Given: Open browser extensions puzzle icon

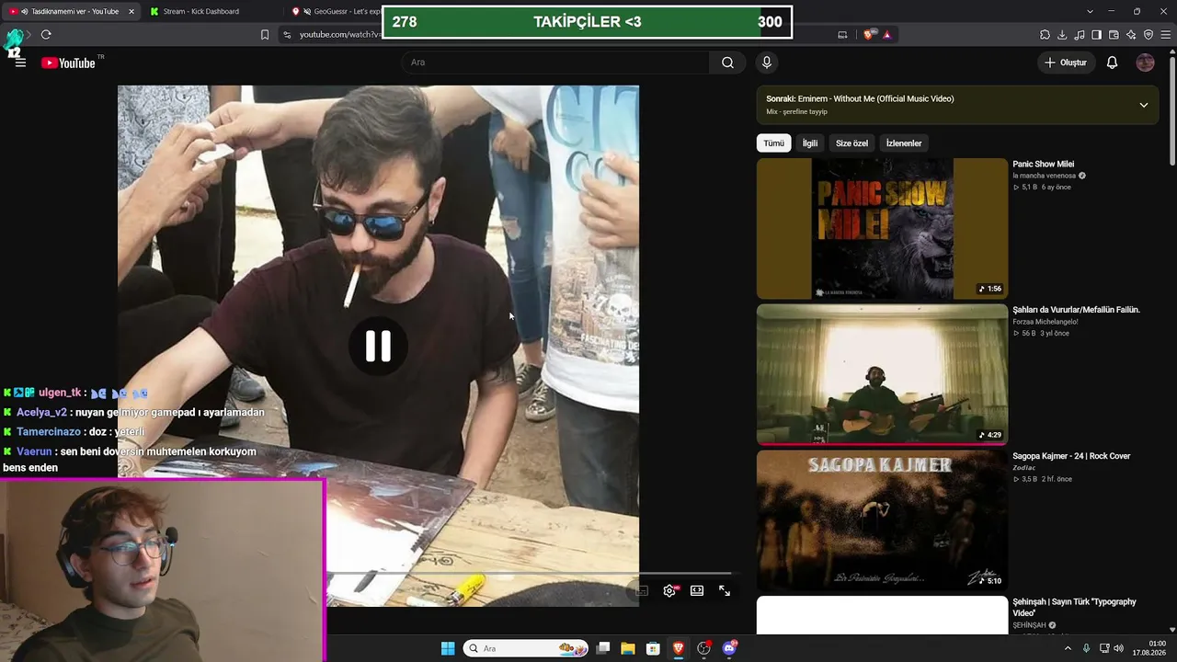Looking at the screenshot, I should [1045, 35].
